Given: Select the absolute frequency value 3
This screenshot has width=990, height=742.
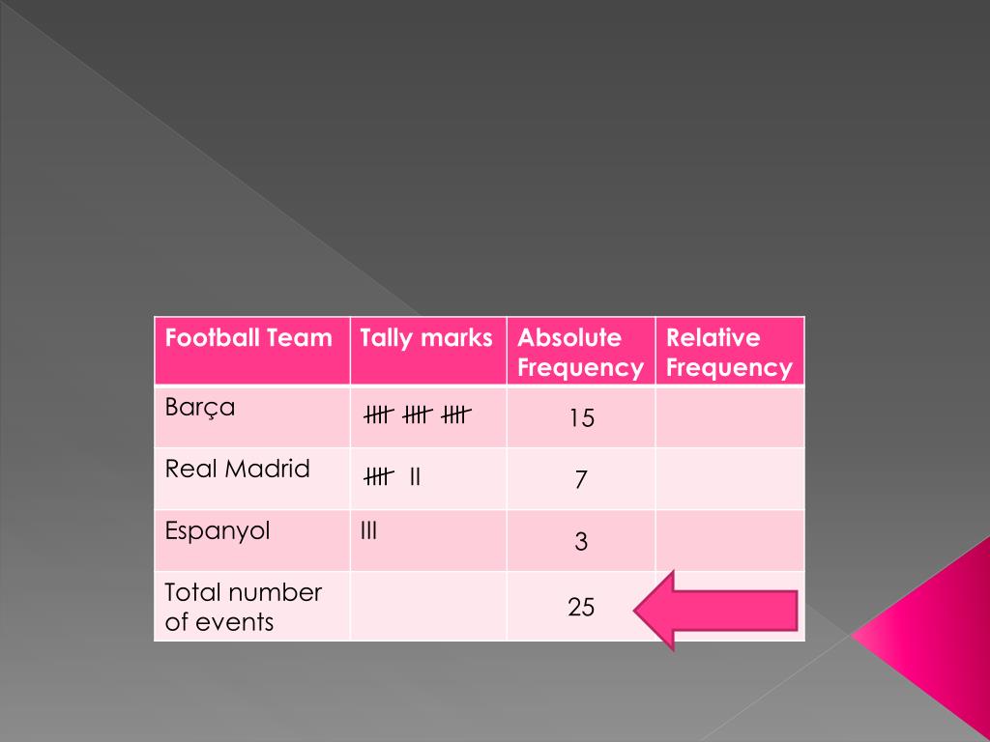Looking at the screenshot, I should [581, 541].
